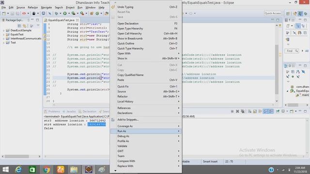The height and width of the screenshot is (174, 310).
Task: Click the green Run button in toolbar
Action: [x=65, y=14]
